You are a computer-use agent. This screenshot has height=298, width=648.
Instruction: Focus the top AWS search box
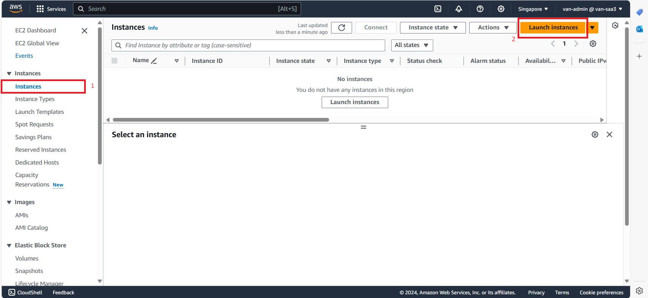(x=187, y=9)
